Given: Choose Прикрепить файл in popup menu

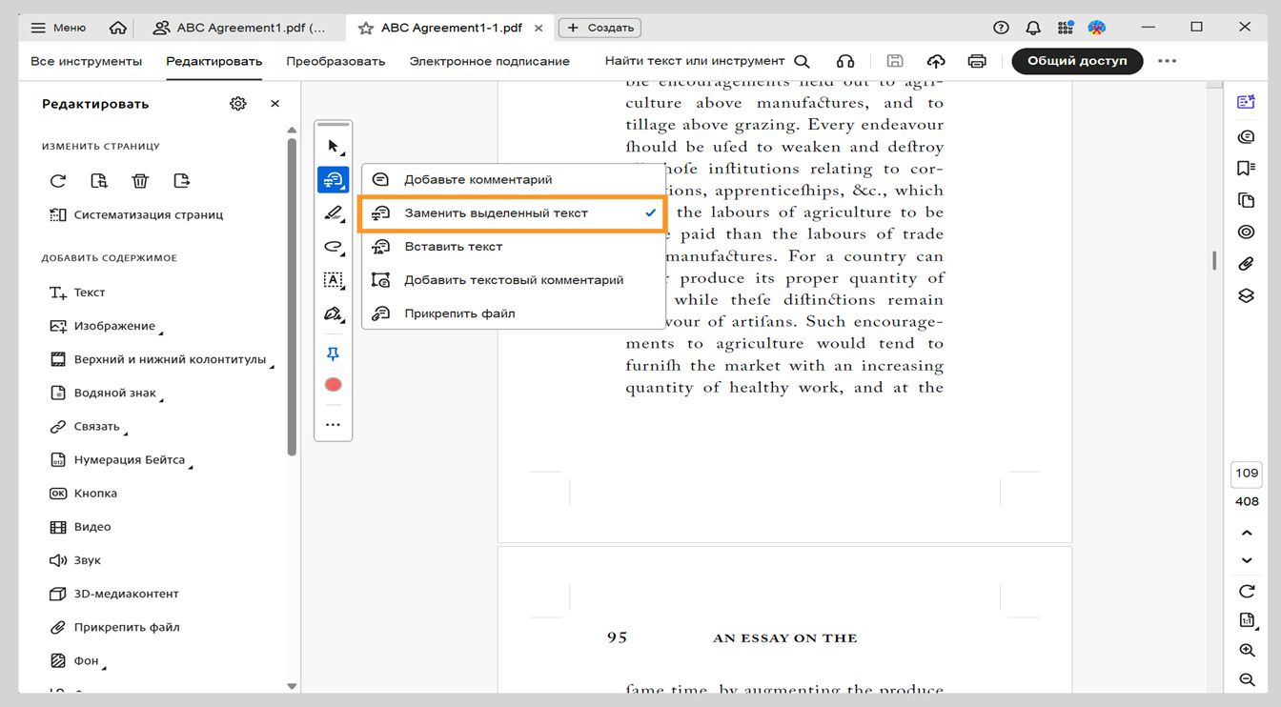Looking at the screenshot, I should click(x=513, y=313).
